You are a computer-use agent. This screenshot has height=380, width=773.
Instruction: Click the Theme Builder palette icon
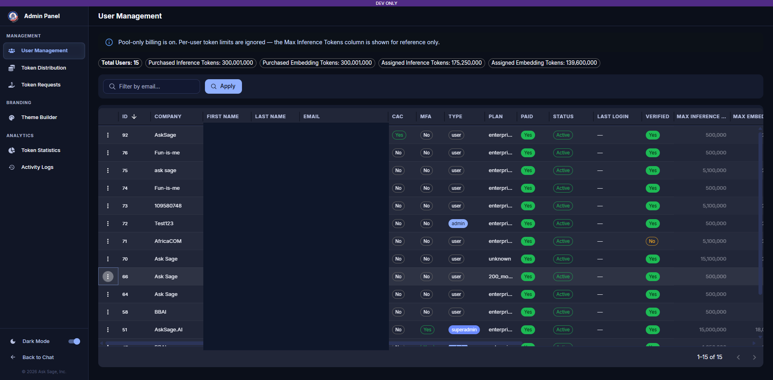pyautogui.click(x=12, y=117)
